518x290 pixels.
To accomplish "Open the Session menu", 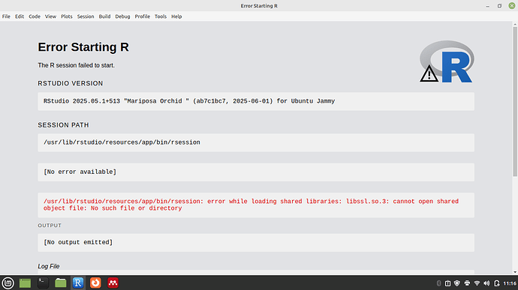I will pyautogui.click(x=86, y=16).
